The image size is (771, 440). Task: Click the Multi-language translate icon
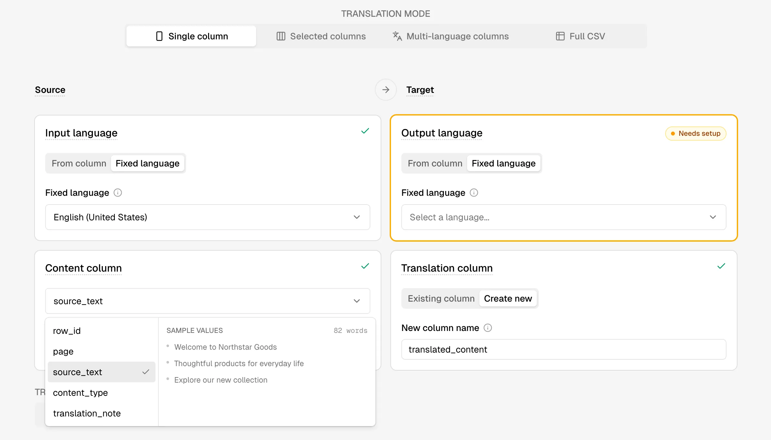397,36
